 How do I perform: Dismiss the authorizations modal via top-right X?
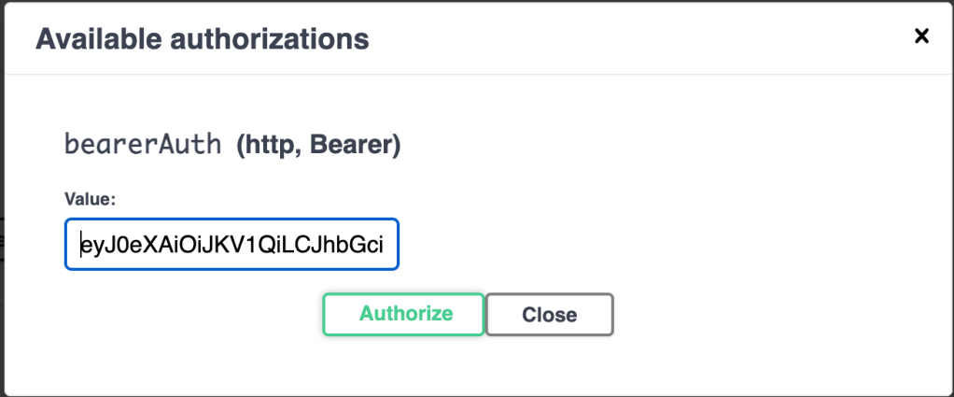click(921, 36)
